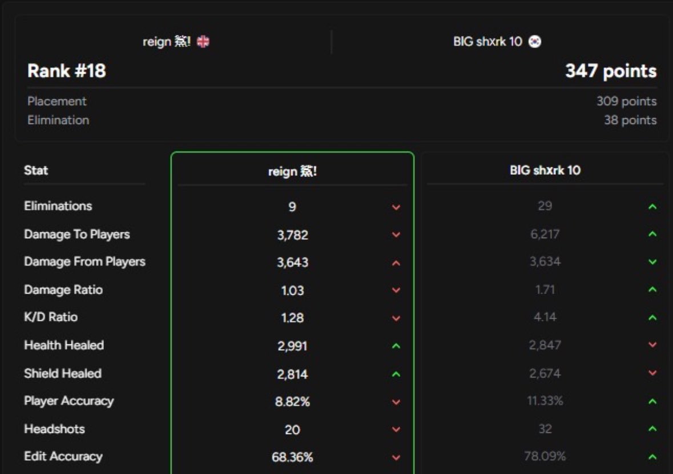Click reign's red arrow for K/D Ratio
Viewport: 673px width, 474px height.
tap(396, 318)
